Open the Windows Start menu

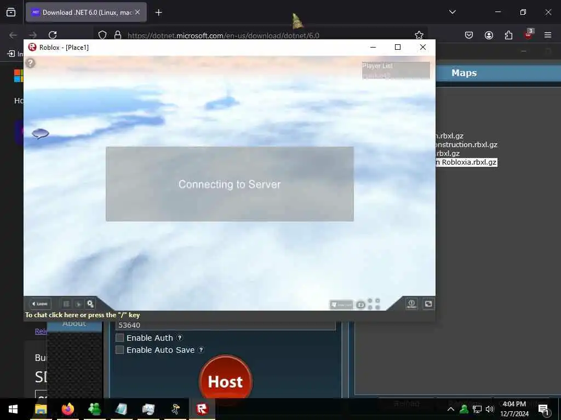[13, 409]
